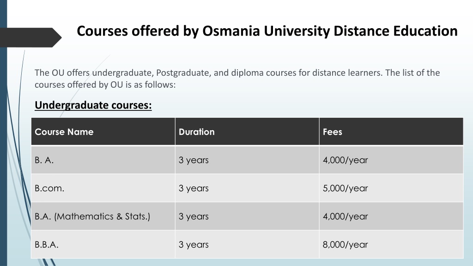Select the 3 years cell for B.B.A.
The width and height of the screenshot is (473, 266).
[x=247, y=245]
